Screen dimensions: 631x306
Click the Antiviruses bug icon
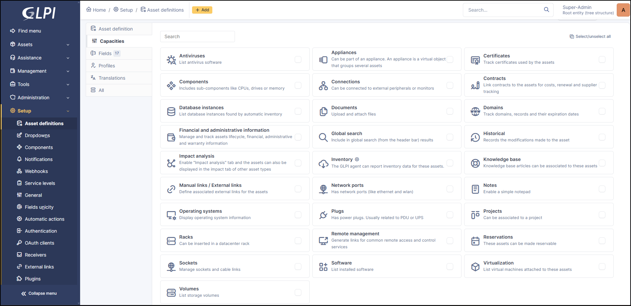171,60
